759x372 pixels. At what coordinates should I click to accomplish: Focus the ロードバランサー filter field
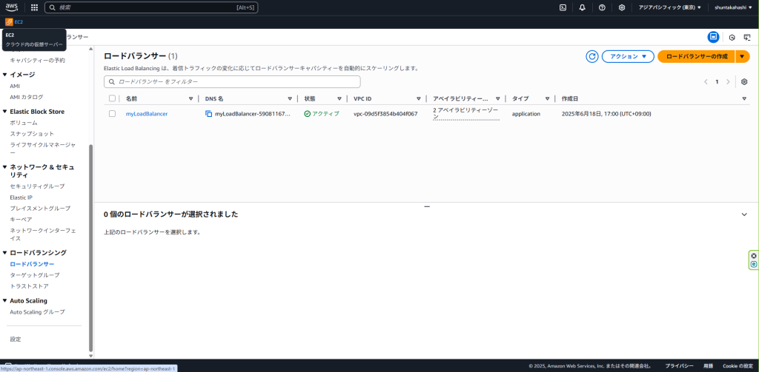232,81
